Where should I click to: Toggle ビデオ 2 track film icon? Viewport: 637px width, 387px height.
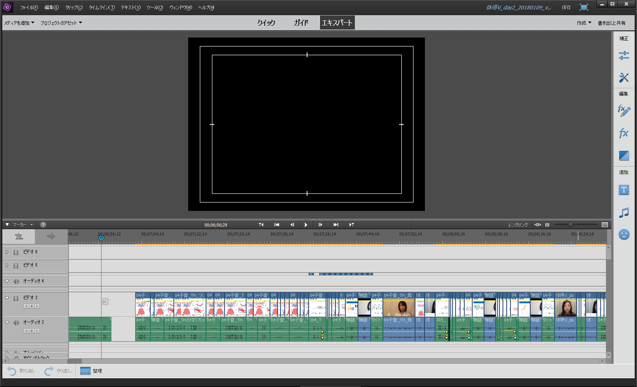16,298
